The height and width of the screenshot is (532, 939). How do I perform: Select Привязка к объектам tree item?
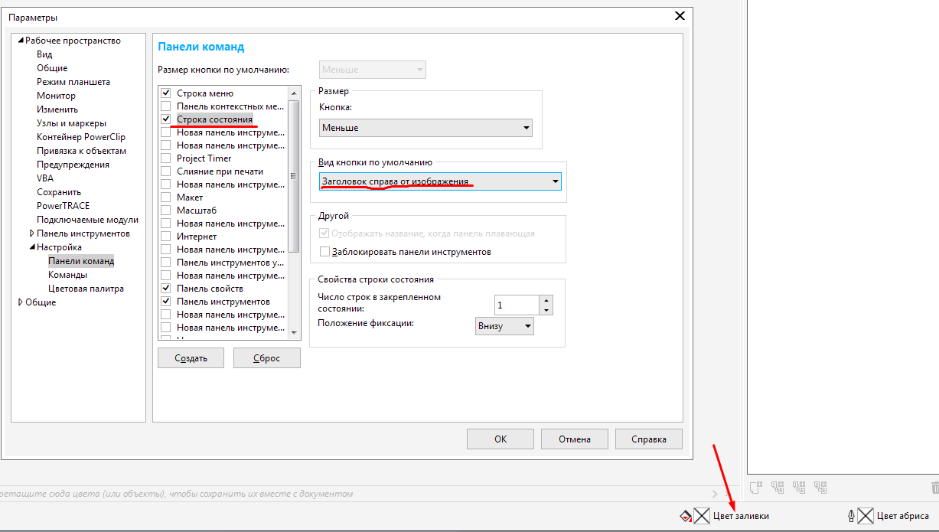click(82, 151)
